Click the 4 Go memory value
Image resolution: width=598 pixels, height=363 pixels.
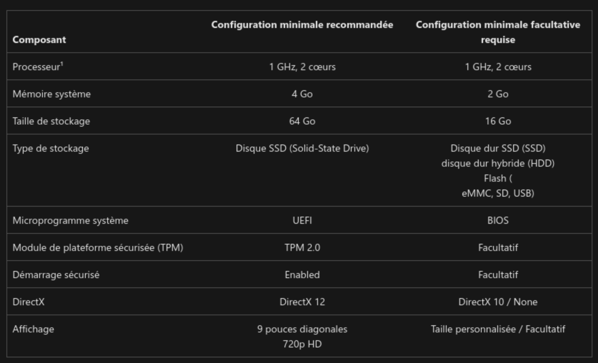coord(302,94)
